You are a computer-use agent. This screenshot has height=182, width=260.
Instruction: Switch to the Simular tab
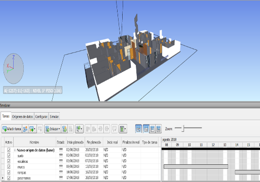[54, 116]
